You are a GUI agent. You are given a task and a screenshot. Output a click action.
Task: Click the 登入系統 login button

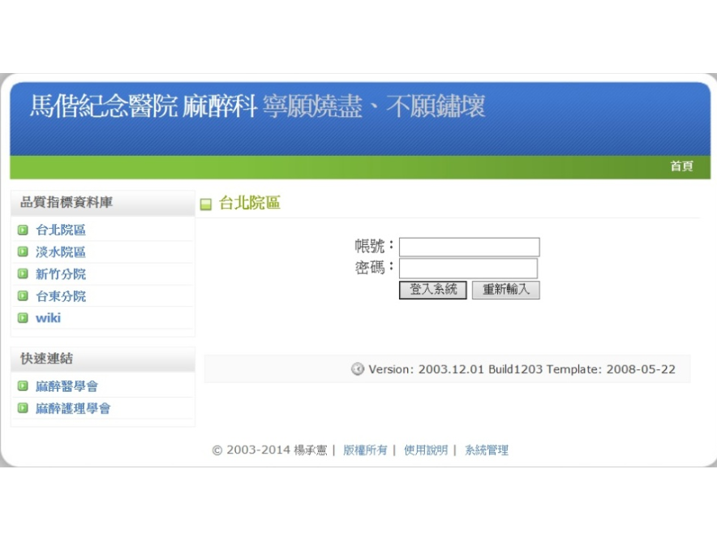pyautogui.click(x=433, y=290)
